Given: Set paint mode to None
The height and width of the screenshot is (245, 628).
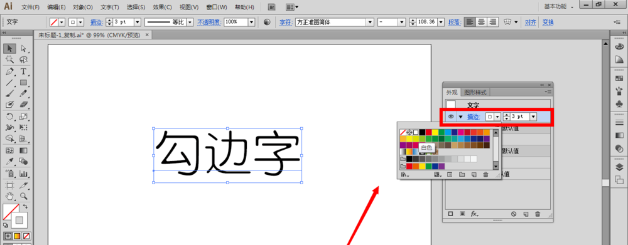Looking at the screenshot, I should (26, 236).
